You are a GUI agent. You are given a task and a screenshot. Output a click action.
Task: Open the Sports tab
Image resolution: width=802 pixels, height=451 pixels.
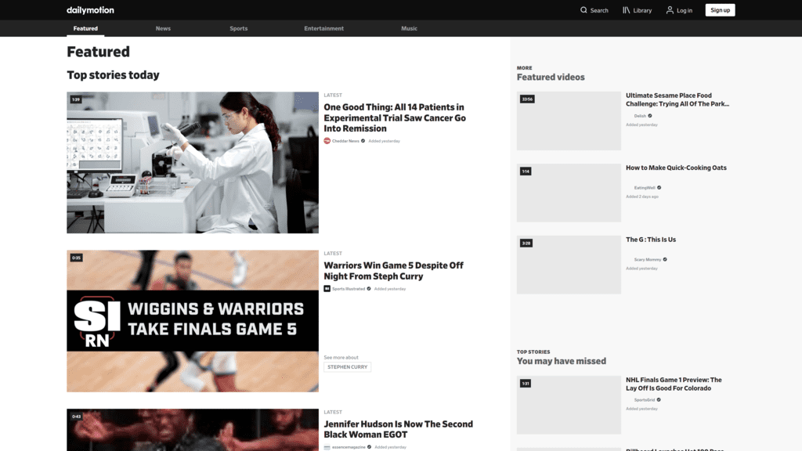pos(238,29)
